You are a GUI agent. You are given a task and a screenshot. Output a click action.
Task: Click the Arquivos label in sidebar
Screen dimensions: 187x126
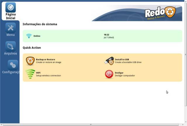click(x=11, y=53)
